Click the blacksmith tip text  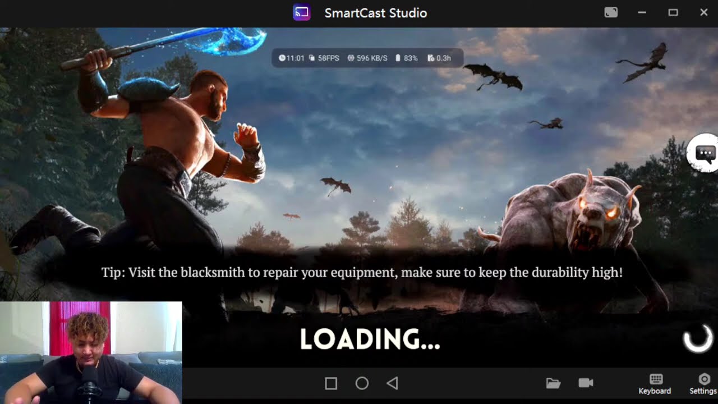[362, 273]
